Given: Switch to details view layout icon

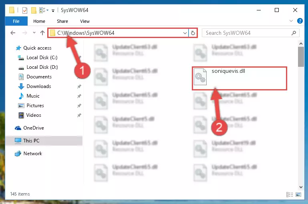Looking at the screenshot, I should point(290,194).
